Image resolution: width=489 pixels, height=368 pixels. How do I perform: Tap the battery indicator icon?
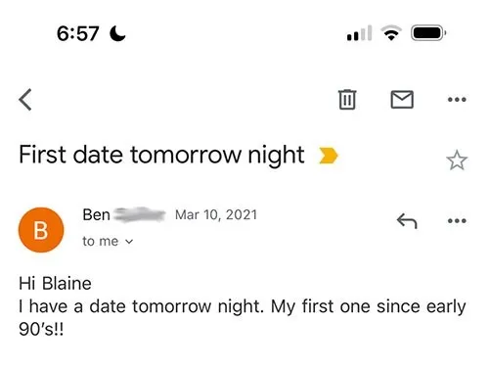pos(428,33)
